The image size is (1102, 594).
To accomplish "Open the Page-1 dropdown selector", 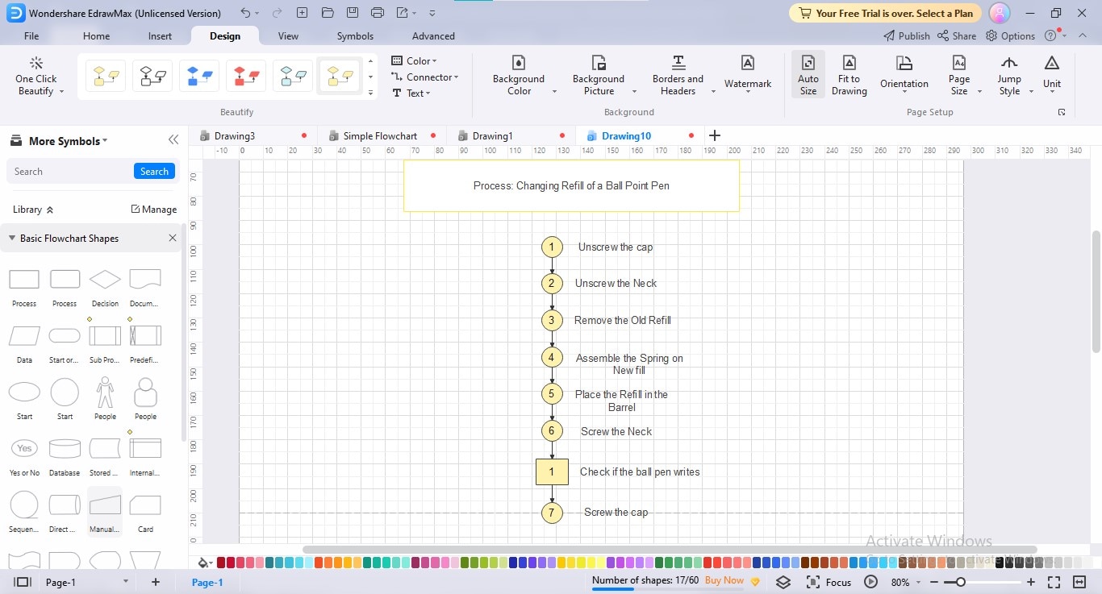I will [87, 582].
